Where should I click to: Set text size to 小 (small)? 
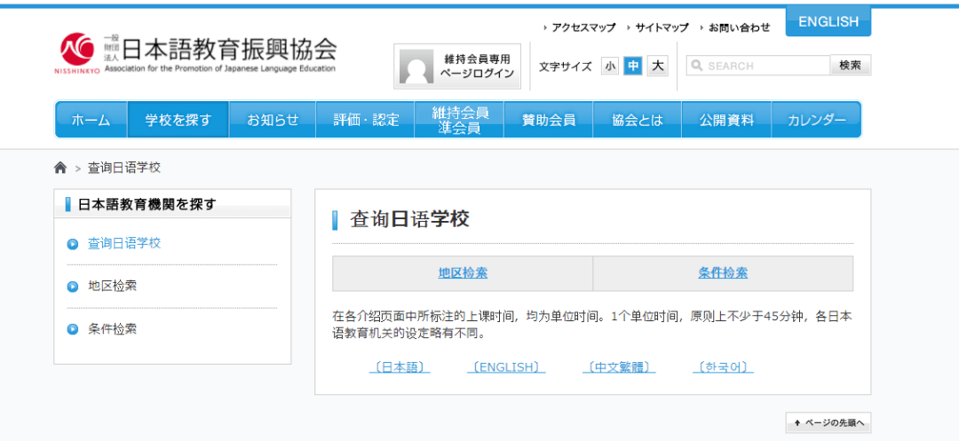pos(610,66)
